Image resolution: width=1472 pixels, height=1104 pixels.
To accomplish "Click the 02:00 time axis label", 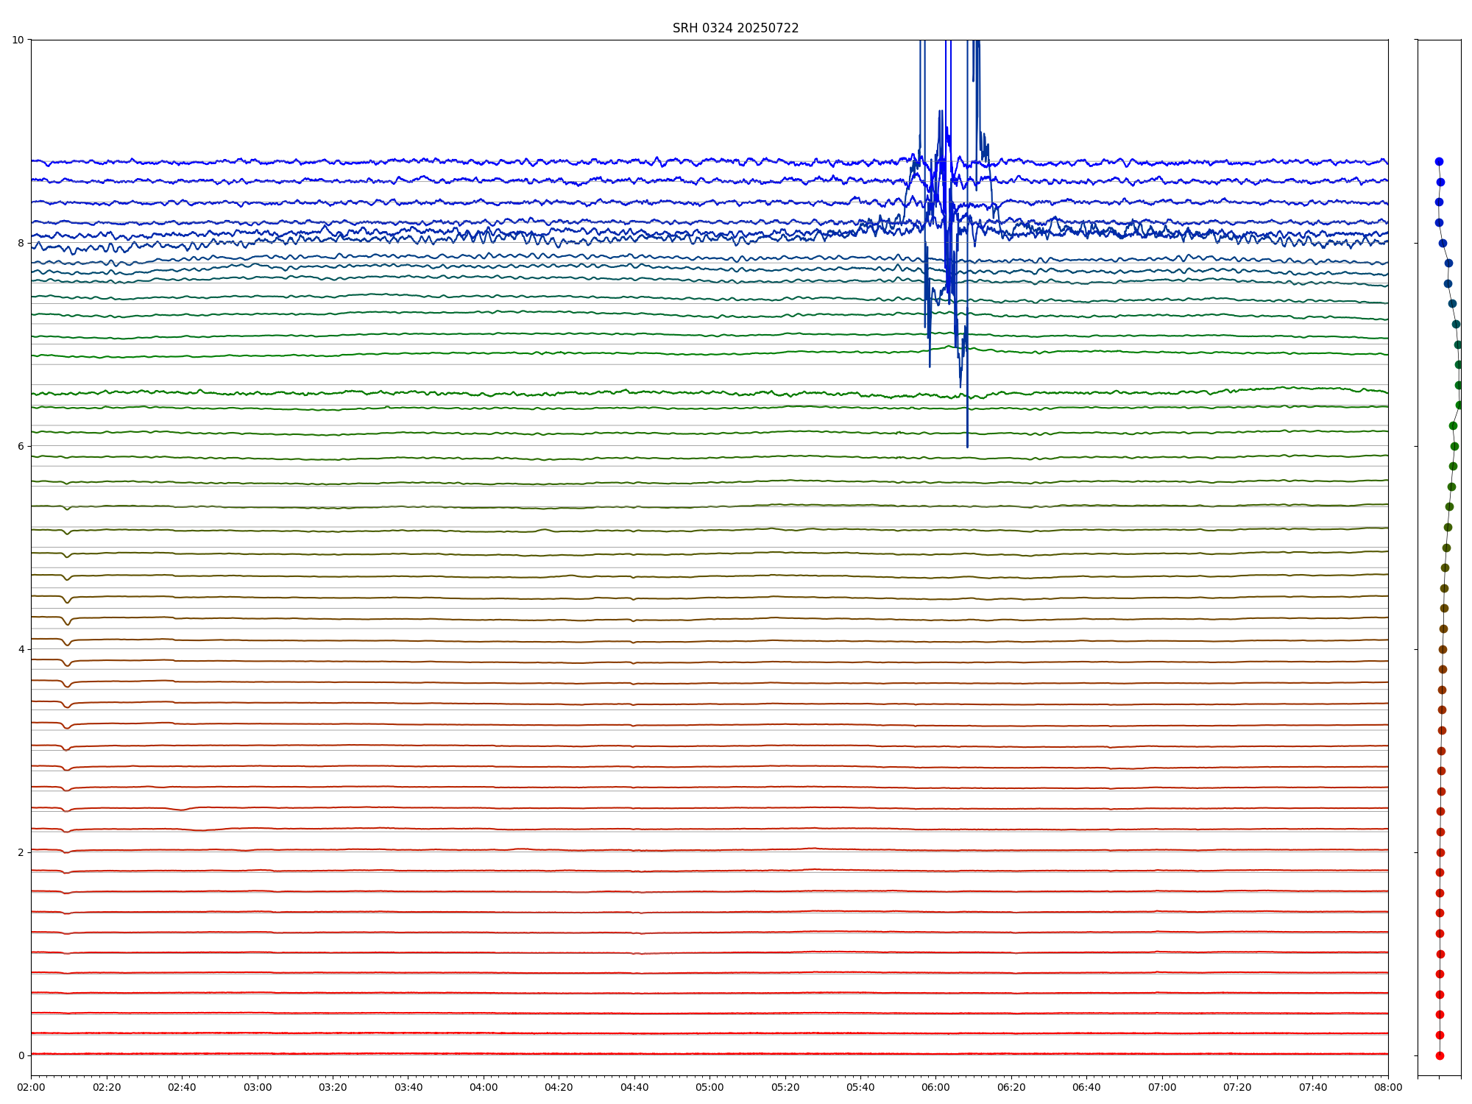I will 31,1087.
